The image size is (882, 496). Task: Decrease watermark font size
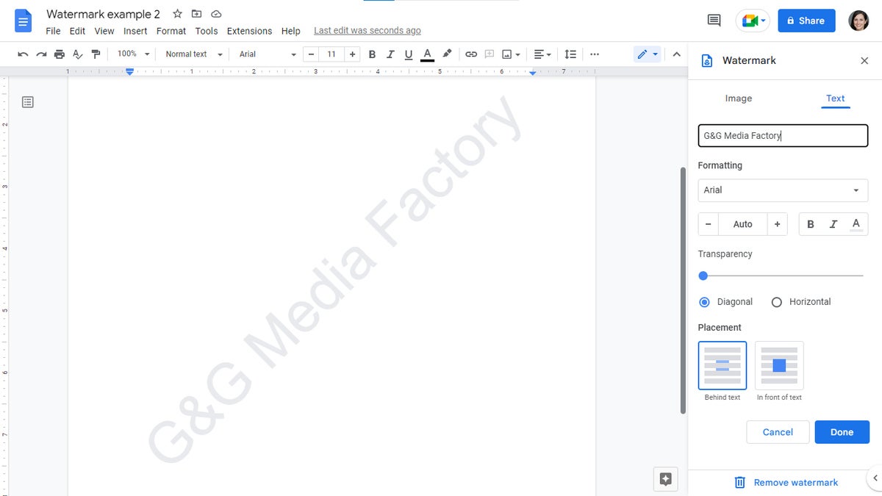tap(709, 224)
